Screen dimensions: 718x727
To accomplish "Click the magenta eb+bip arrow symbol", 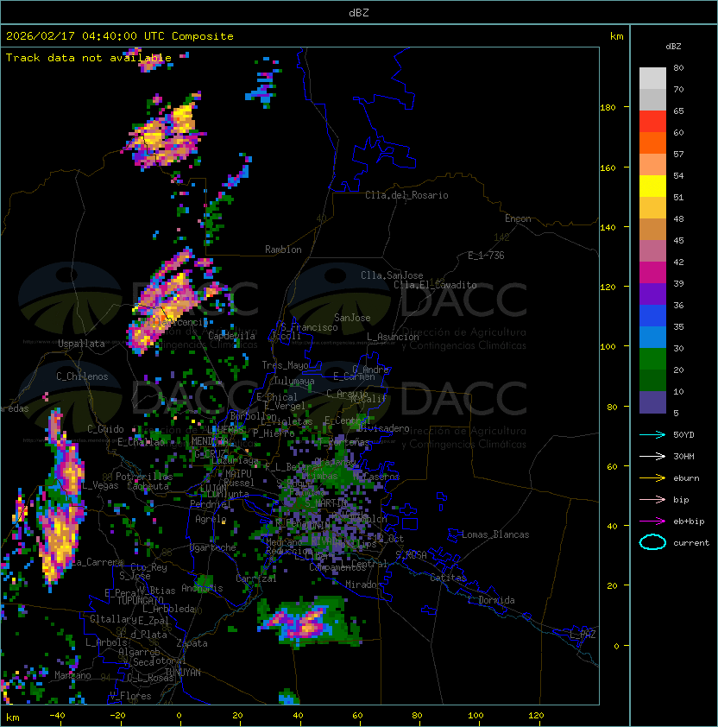I will point(652,522).
